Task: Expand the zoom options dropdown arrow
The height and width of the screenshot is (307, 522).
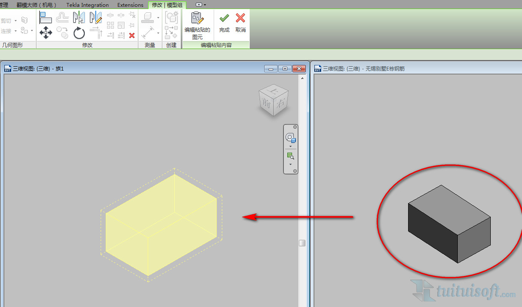Action: pyautogui.click(x=291, y=165)
